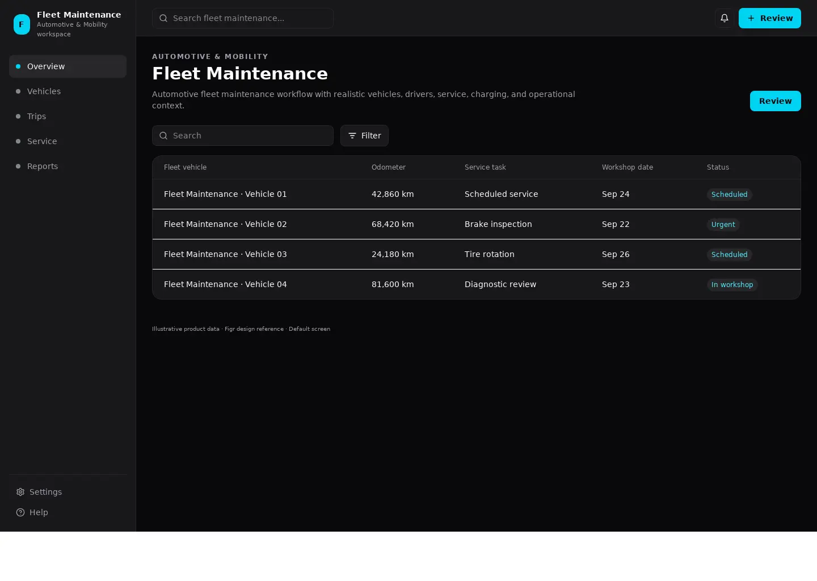Go to Vehicles in the sidebar
The height and width of the screenshot is (581, 817).
[x=68, y=91]
